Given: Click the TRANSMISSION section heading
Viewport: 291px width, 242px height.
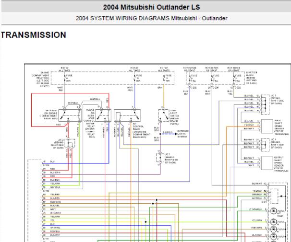Looking at the screenshot, I should tap(34, 35).
